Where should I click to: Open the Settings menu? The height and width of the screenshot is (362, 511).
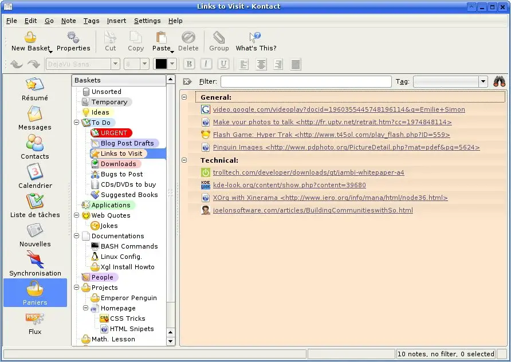147,21
